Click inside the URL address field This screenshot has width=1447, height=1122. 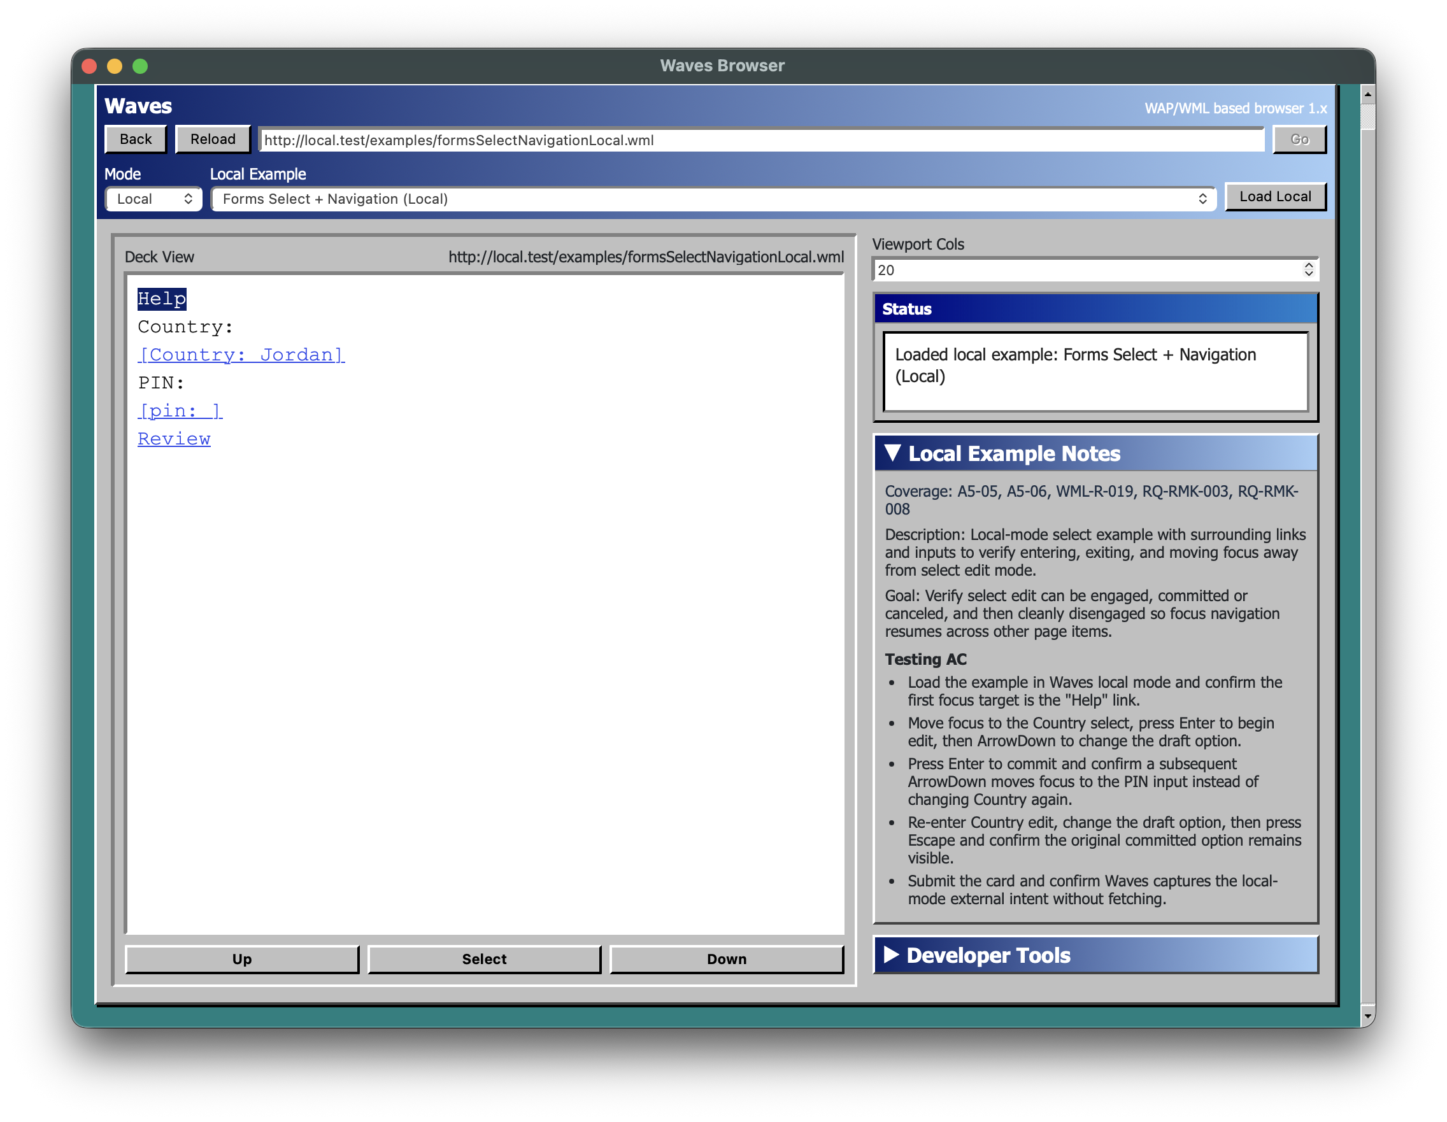pyautogui.click(x=729, y=139)
